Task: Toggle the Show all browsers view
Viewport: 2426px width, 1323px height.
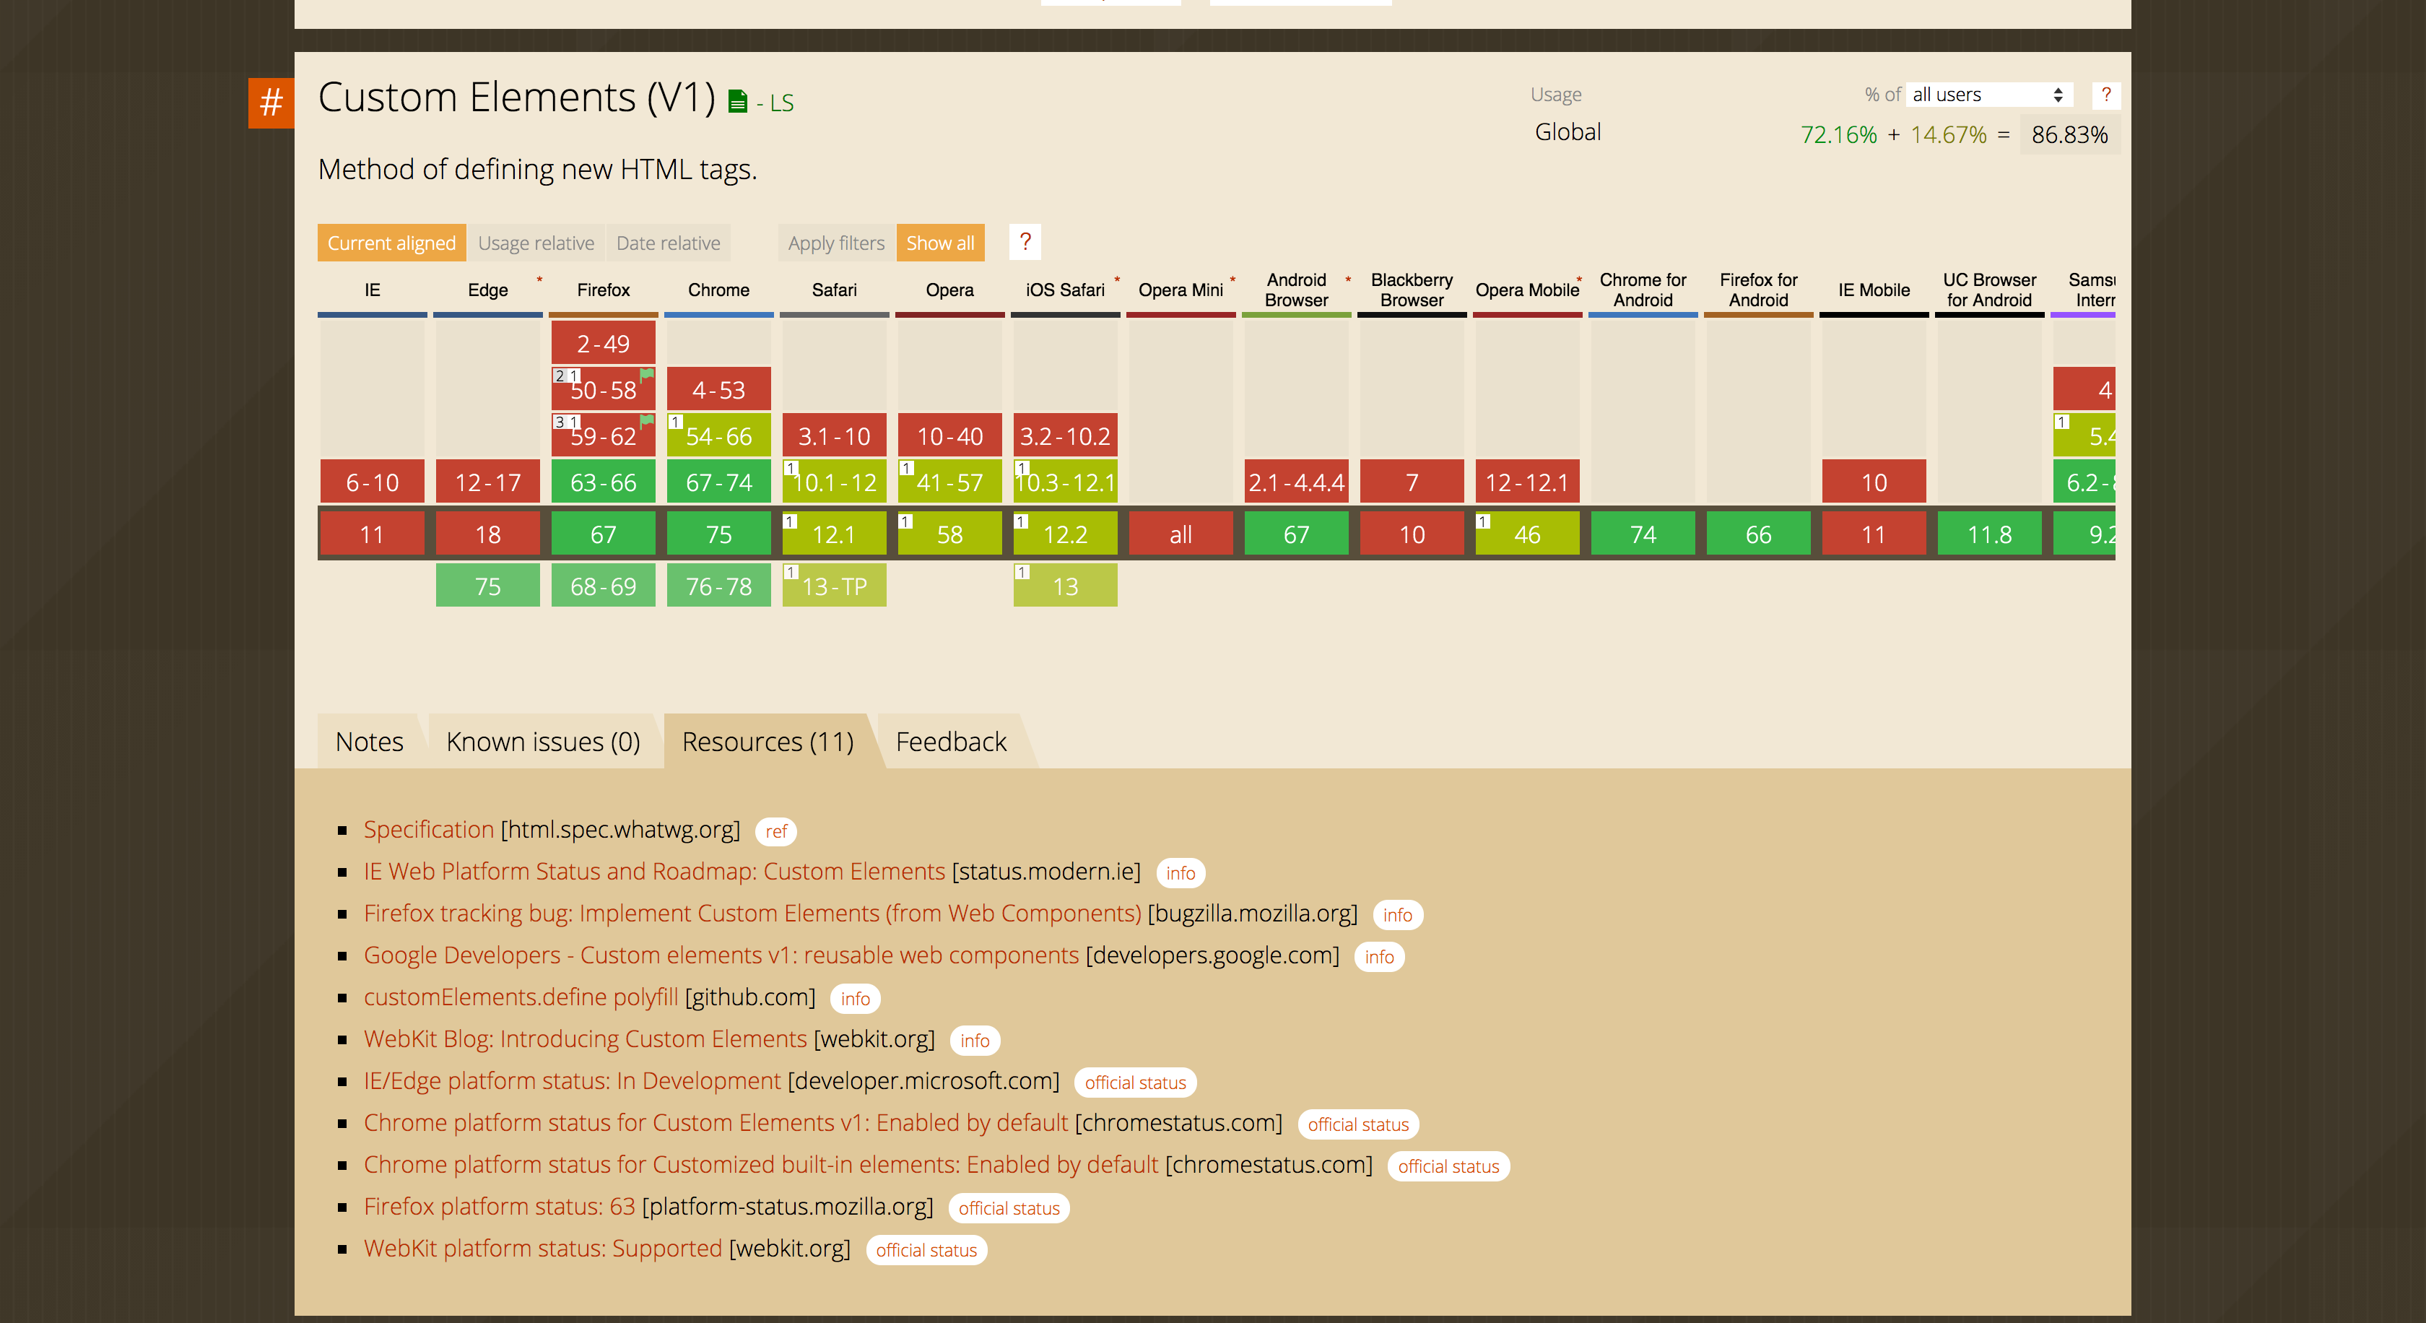Action: (940, 242)
